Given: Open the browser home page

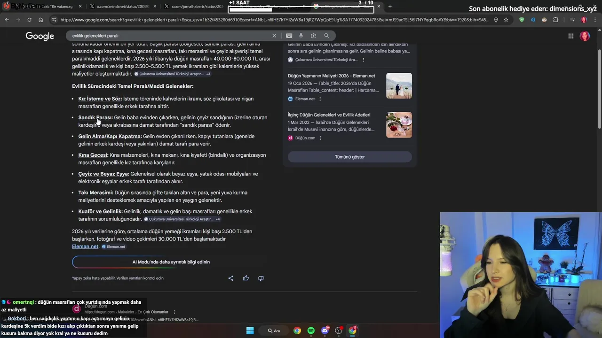Looking at the screenshot, I should [41, 20].
